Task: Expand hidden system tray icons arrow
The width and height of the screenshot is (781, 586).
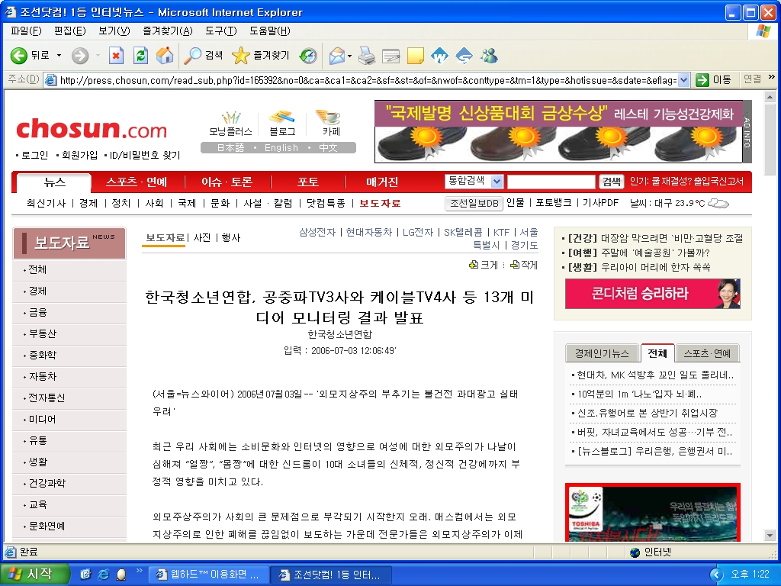Action: click(x=715, y=575)
